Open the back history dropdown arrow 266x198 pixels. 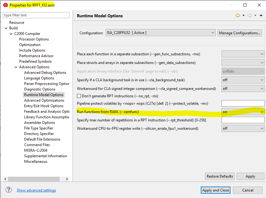point(243,15)
